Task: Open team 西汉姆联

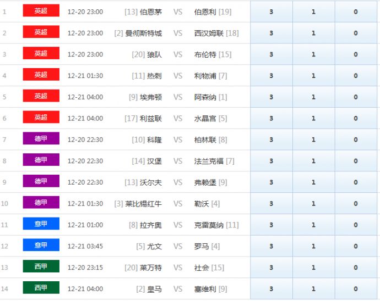Action: (x=209, y=33)
